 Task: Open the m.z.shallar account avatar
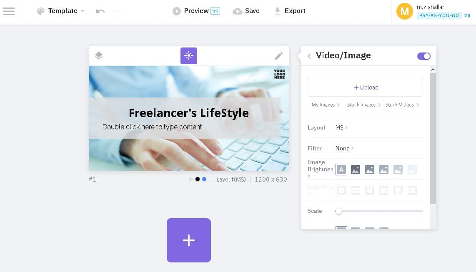point(404,12)
